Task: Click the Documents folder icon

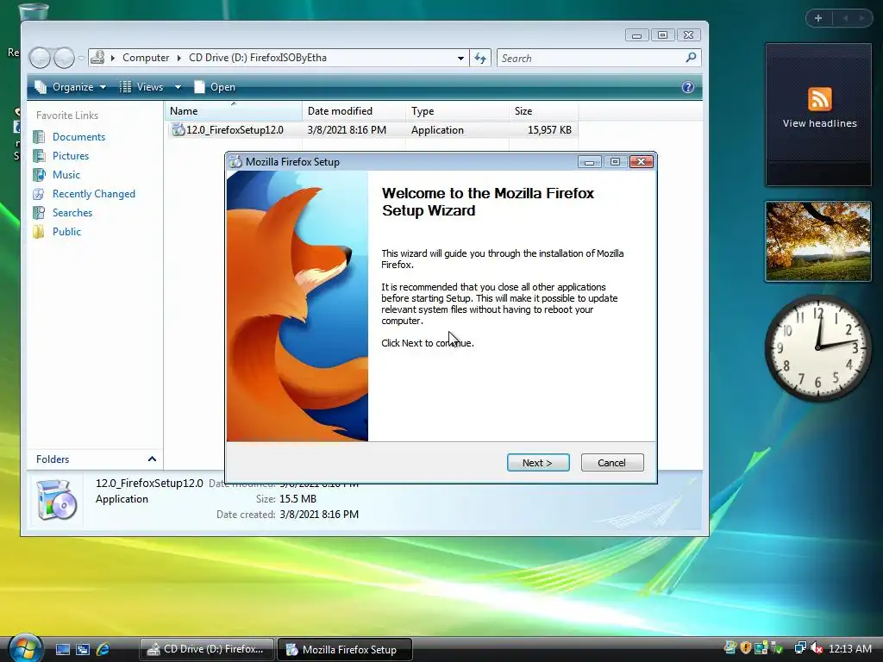Action: coord(39,137)
